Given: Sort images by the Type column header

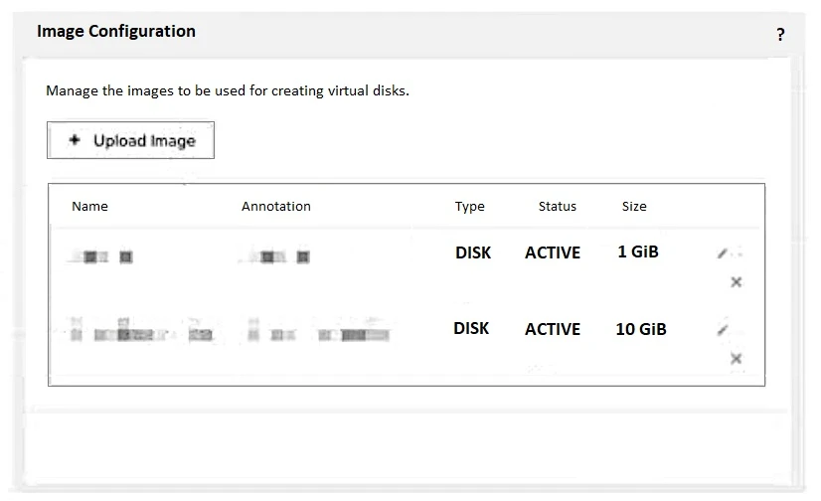Looking at the screenshot, I should (469, 207).
